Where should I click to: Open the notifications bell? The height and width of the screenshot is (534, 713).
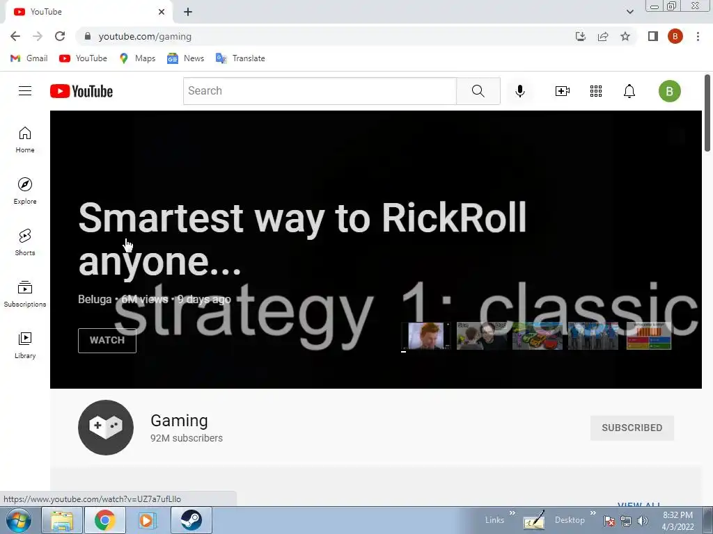click(x=629, y=91)
